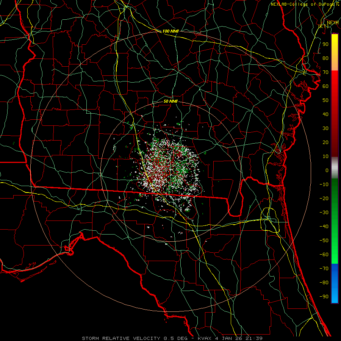Click the gray near-zero band on the velocity scale
This screenshot has width=341, height=341.
pos(335,168)
